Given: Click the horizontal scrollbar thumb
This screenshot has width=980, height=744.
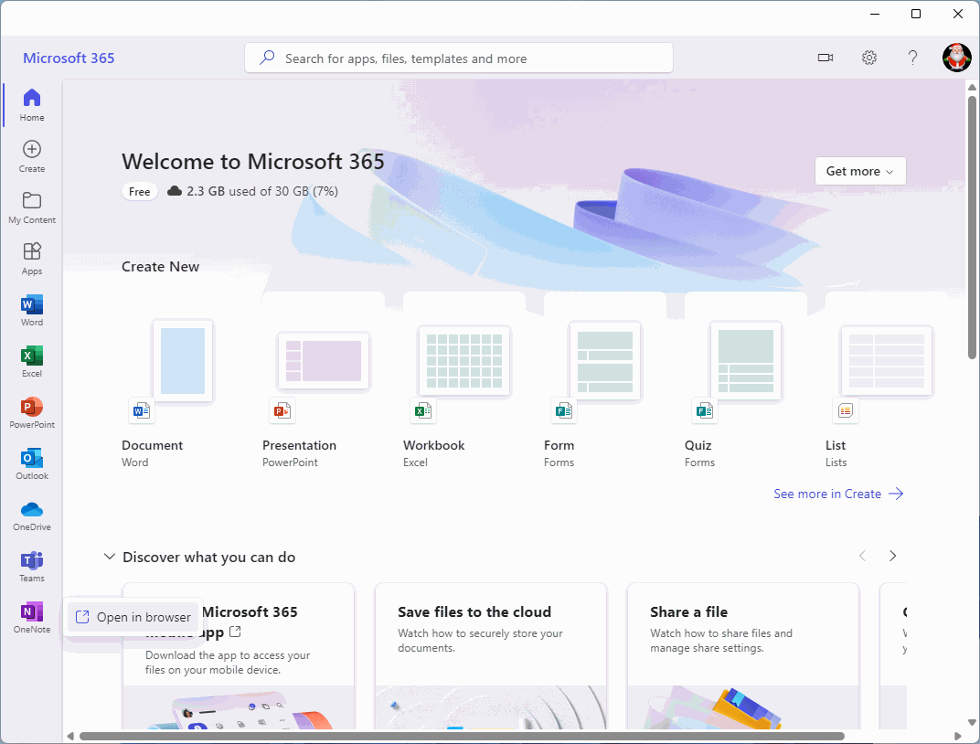Looking at the screenshot, I should click(x=462, y=736).
